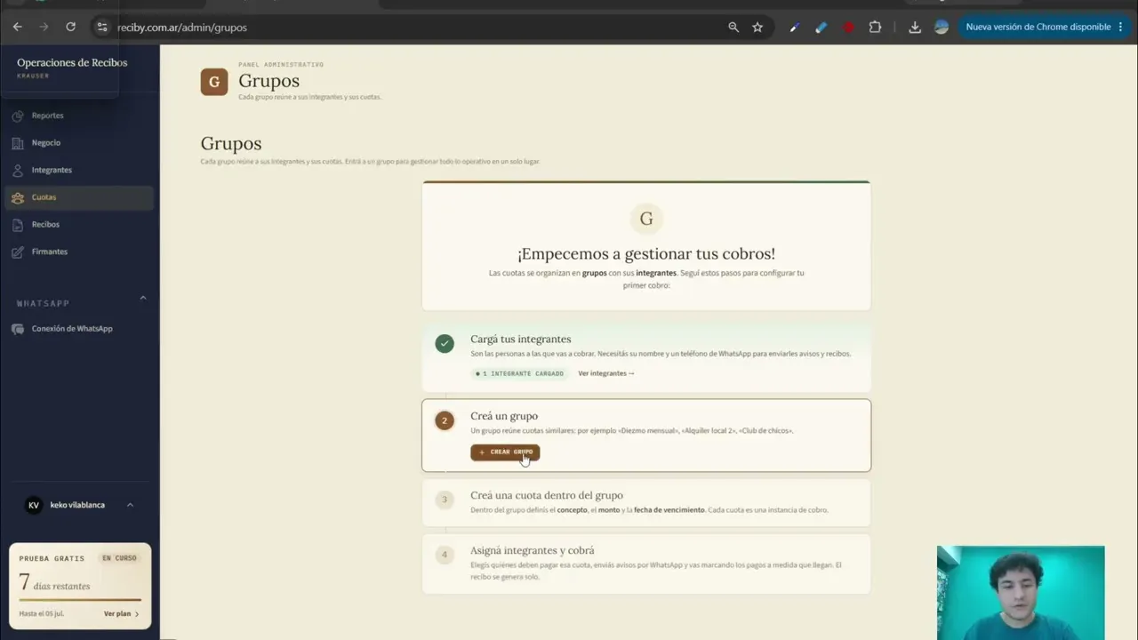This screenshot has width=1138, height=640.
Task: Open Recibos in the sidebar
Action: (x=78, y=225)
